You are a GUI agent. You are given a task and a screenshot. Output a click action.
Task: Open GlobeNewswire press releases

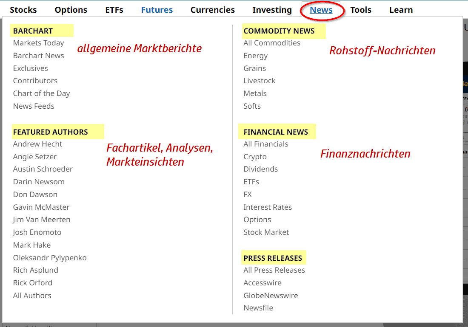[271, 296]
